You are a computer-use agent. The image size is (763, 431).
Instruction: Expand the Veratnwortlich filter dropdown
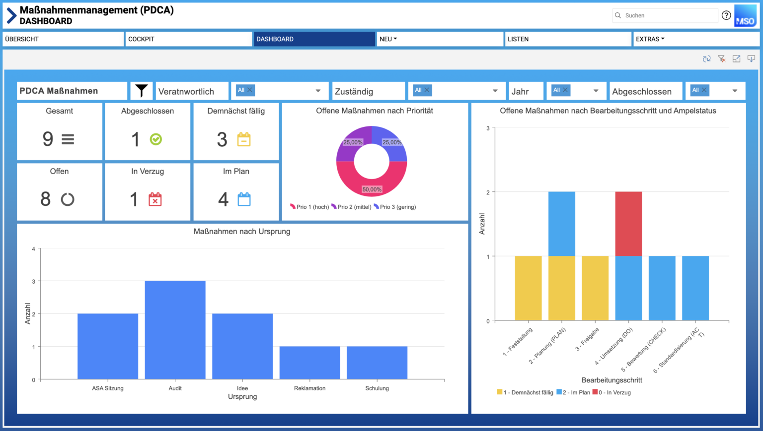coord(318,91)
